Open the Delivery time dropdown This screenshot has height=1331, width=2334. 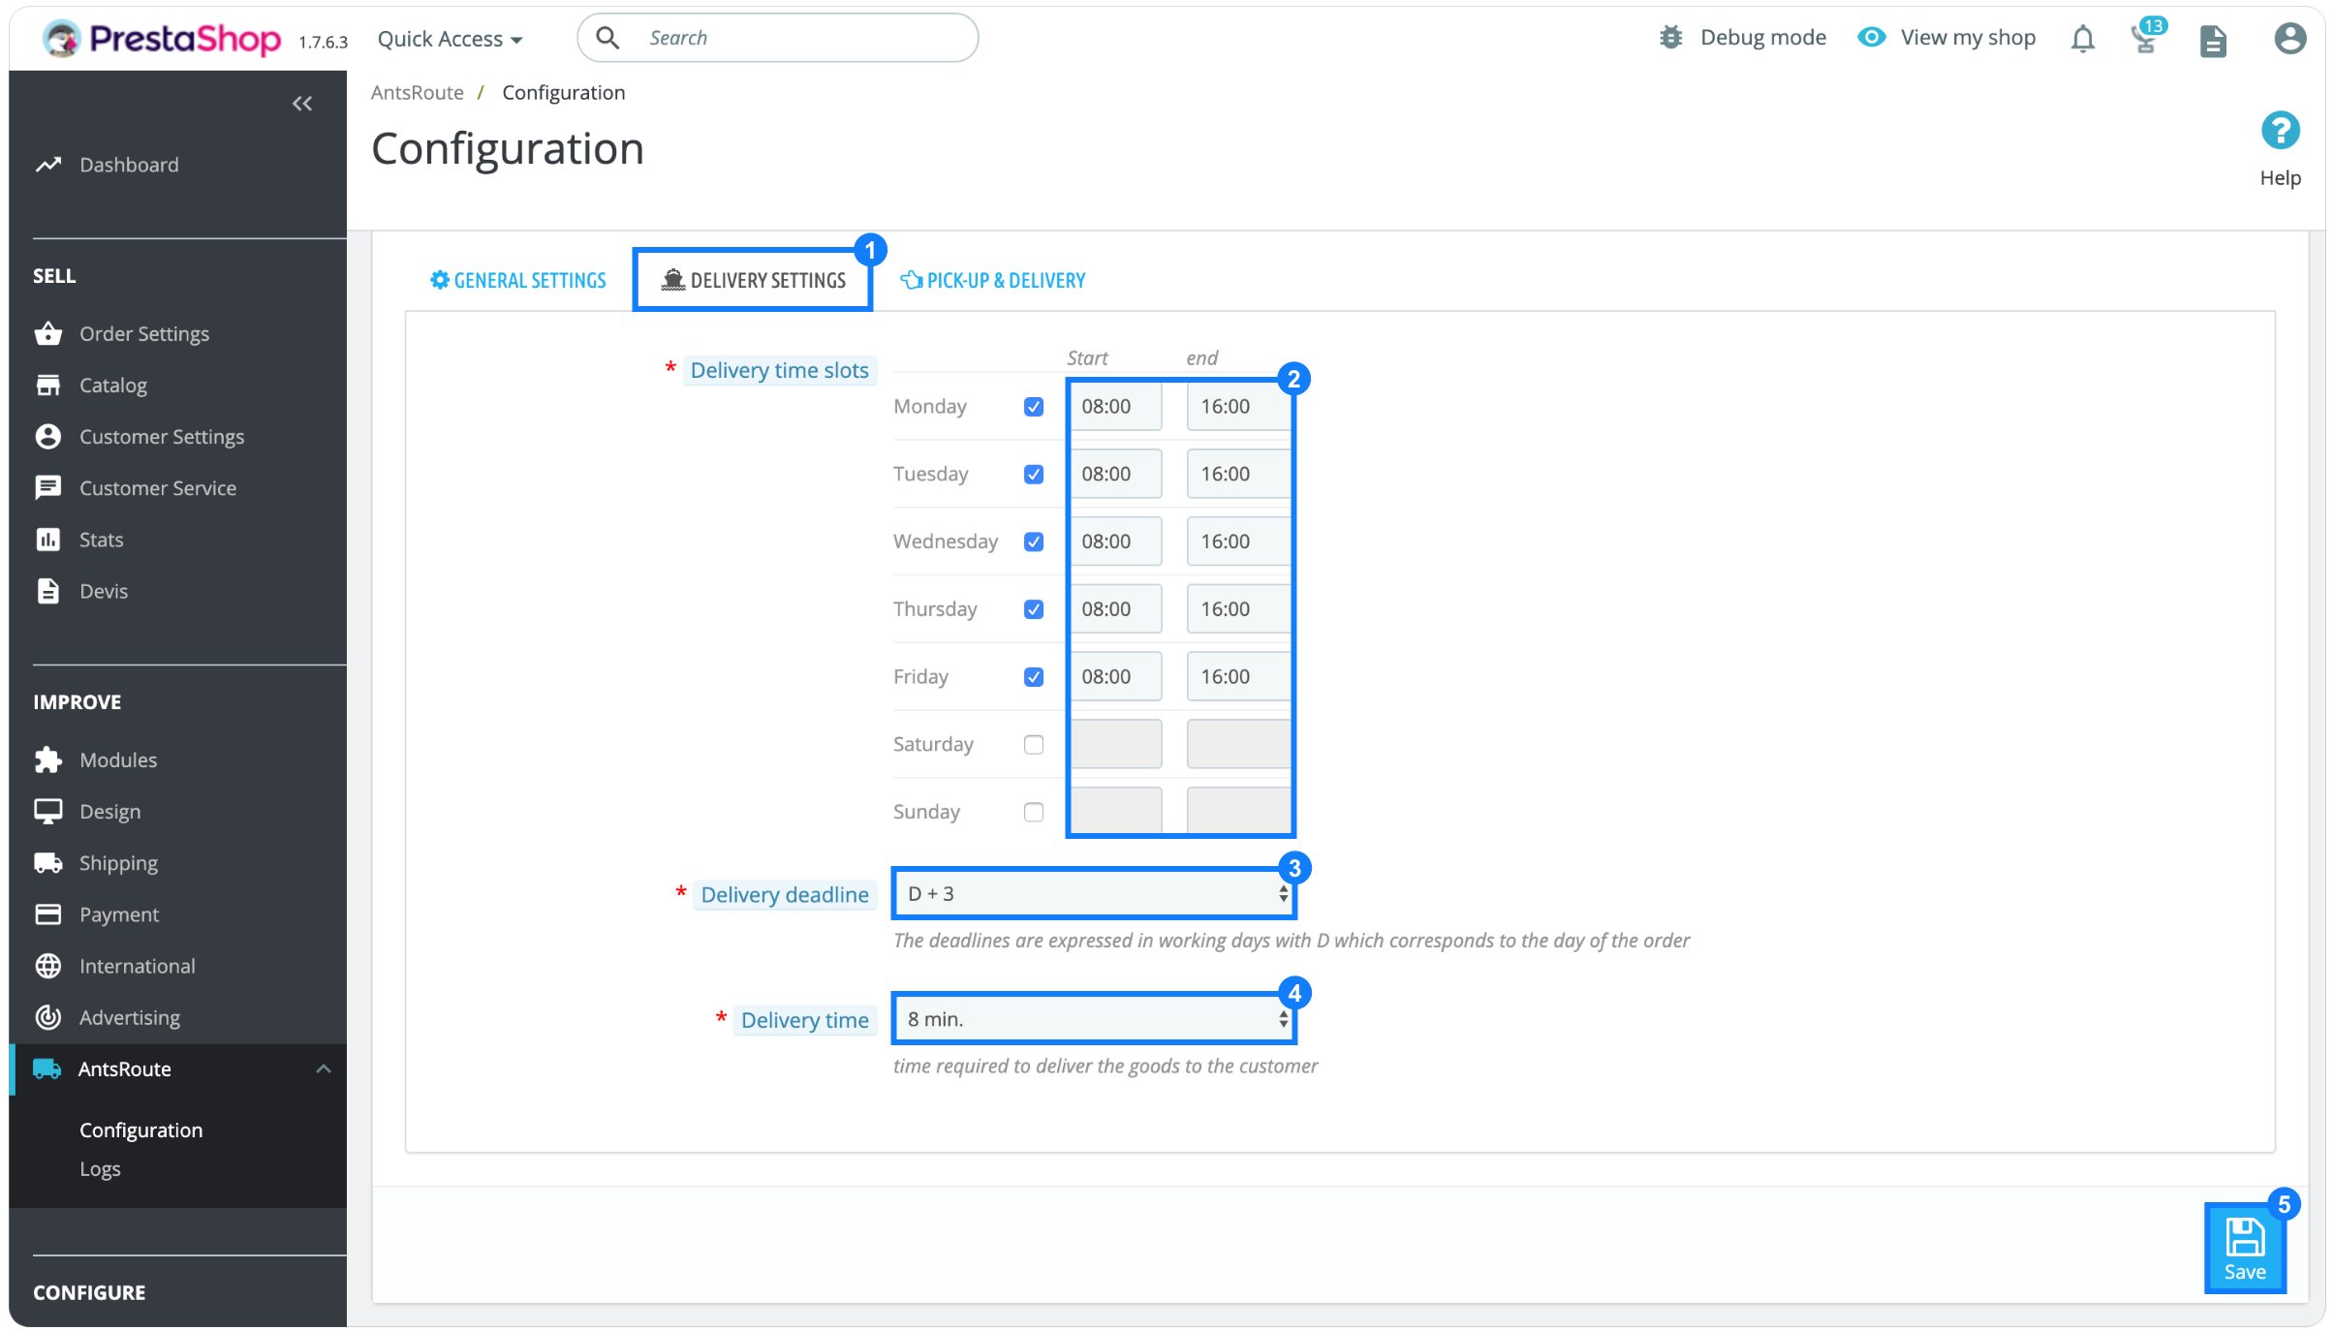pyautogui.click(x=1095, y=1019)
